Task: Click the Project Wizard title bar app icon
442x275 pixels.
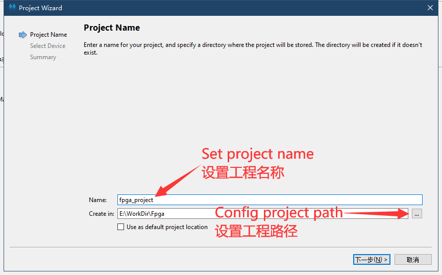Action: click(12, 8)
